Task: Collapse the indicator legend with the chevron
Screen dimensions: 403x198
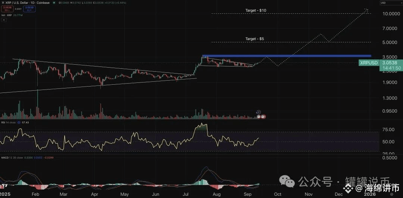Action: [x=4, y=20]
